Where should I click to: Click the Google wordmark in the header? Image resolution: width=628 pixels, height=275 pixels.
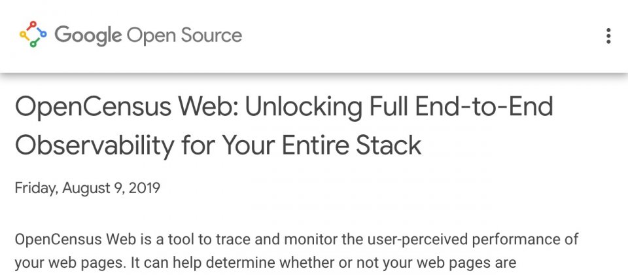88,35
